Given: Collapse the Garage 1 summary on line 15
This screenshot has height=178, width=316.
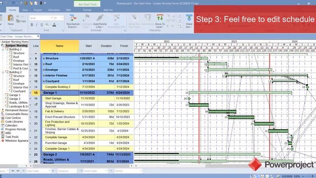Looking at the screenshot, I should click(x=42, y=93).
